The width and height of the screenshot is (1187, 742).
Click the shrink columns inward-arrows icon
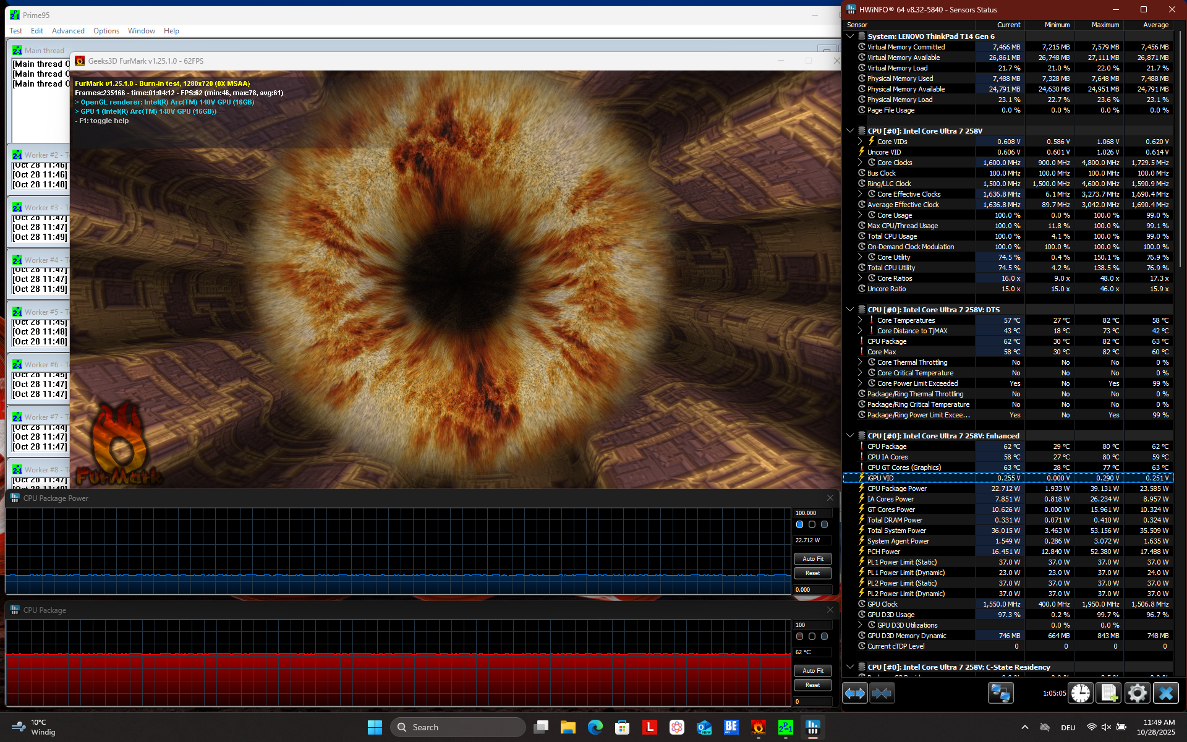click(x=882, y=693)
